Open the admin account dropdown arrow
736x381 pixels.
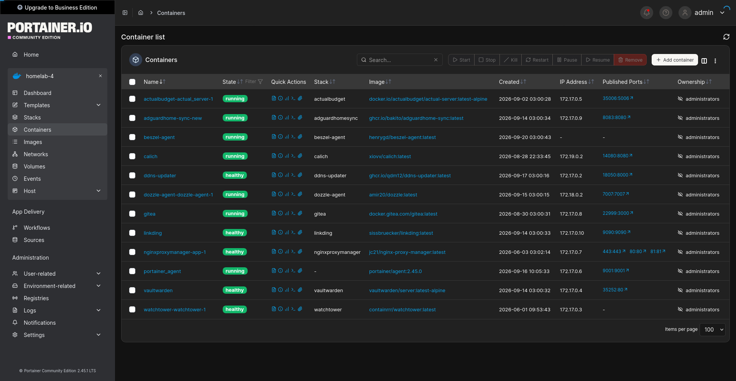tap(722, 13)
